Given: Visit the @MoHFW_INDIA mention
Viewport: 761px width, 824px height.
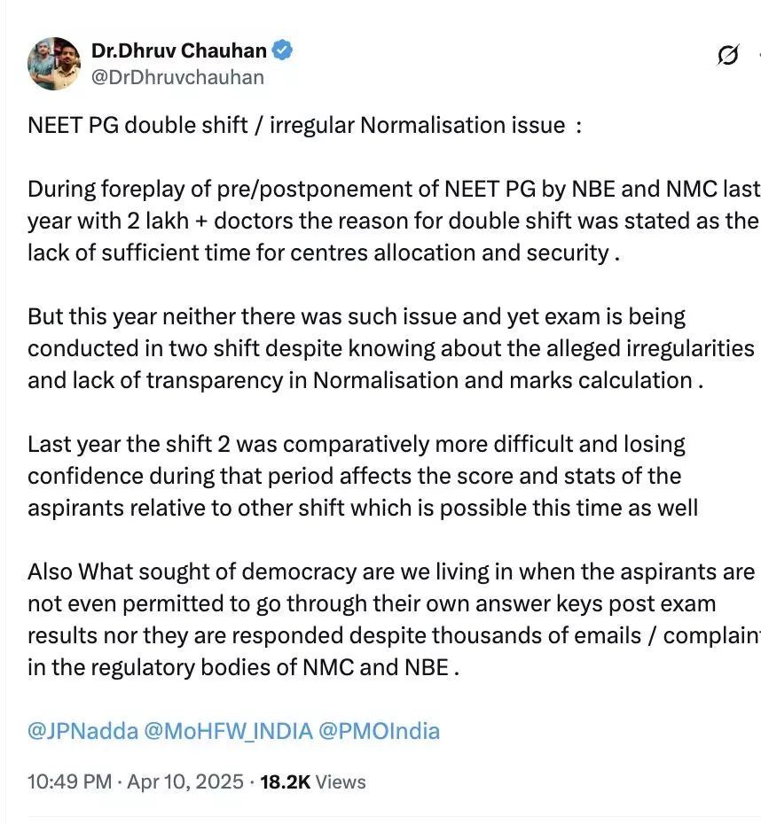Looking at the screenshot, I should pos(226,731).
